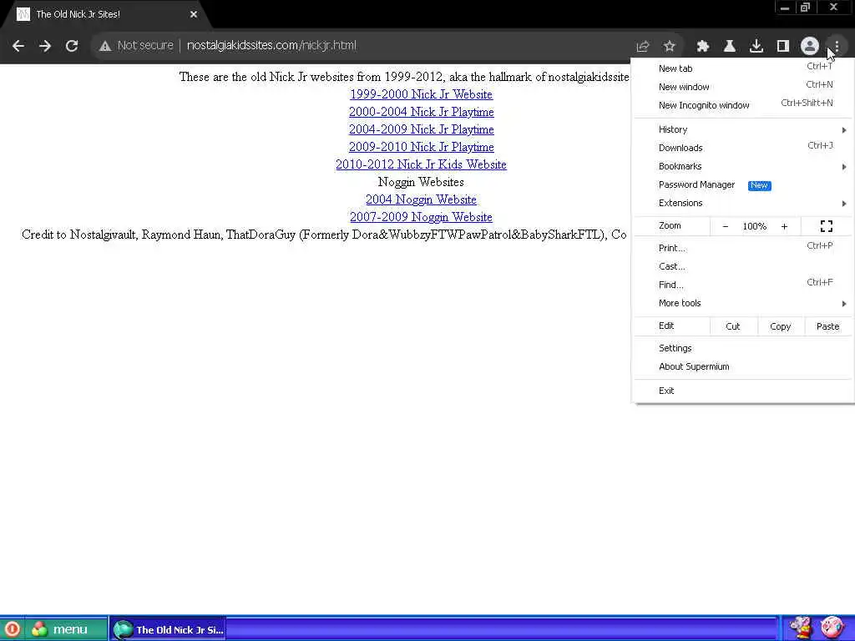Screen dimensions: 855x641
Task: Decrease zoom with the minus button
Action: click(726, 226)
